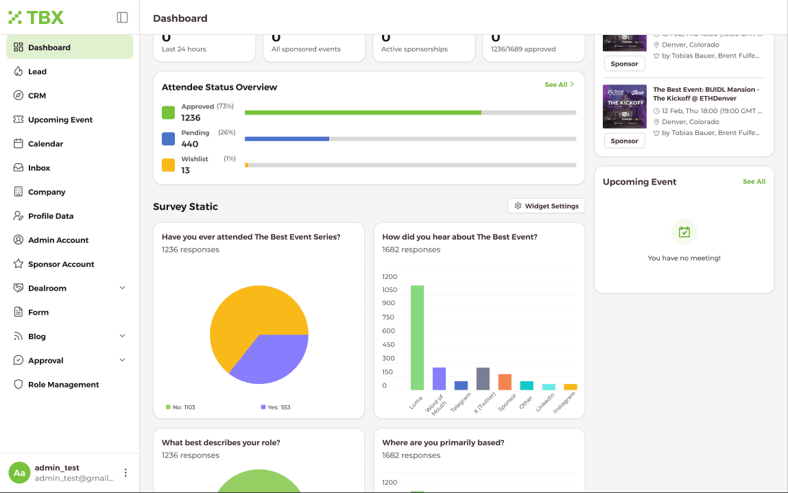Open The Best Event: BUIDL Mansion title
The width and height of the screenshot is (788, 493).
[x=706, y=94]
